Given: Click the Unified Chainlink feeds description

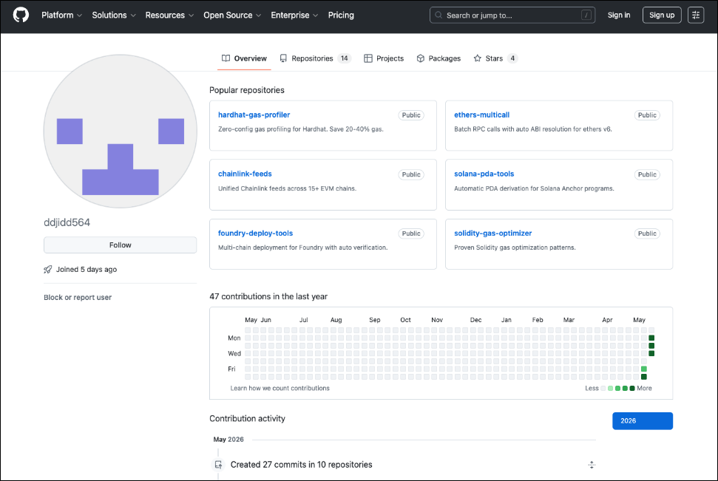Looking at the screenshot, I should tap(287, 188).
